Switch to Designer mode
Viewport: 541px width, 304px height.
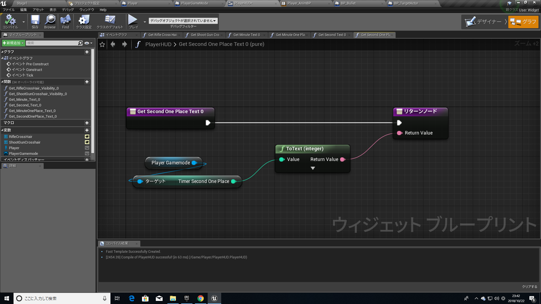tap(483, 22)
